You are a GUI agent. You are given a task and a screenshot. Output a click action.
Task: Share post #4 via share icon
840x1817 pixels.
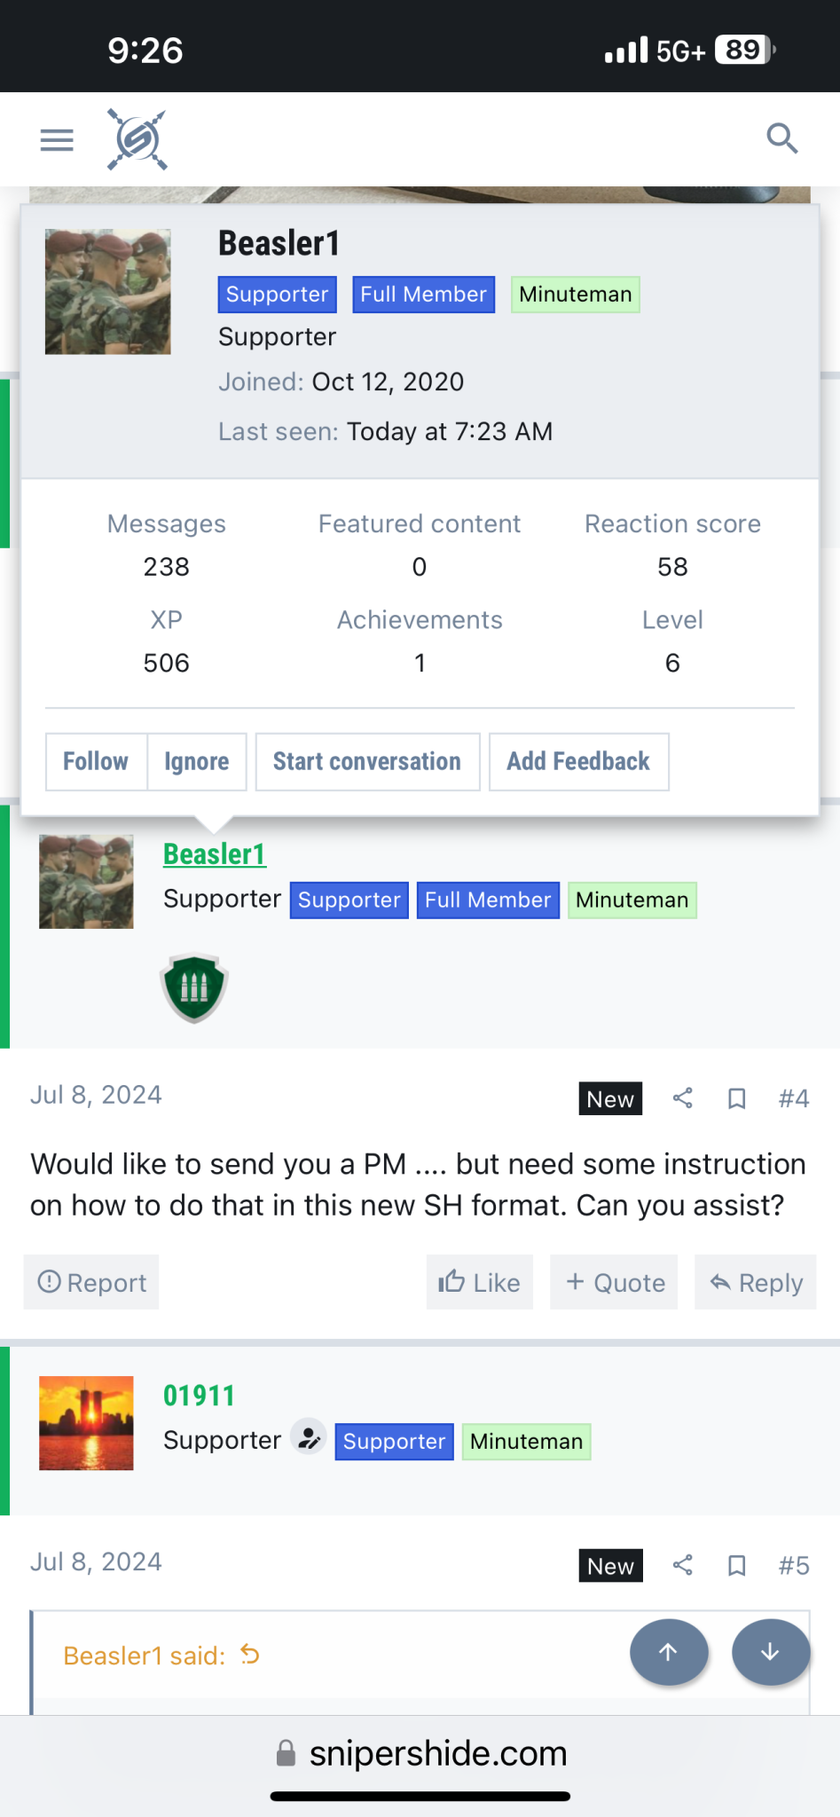tap(682, 1098)
